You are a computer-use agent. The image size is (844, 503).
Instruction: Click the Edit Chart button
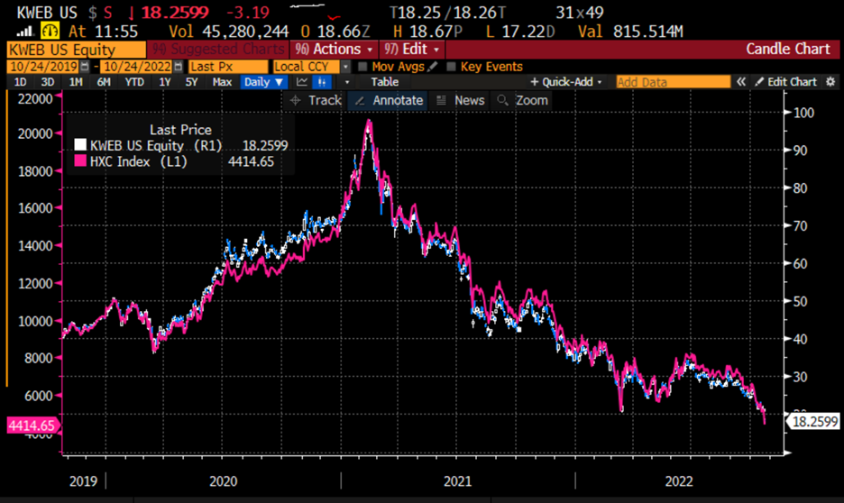[x=786, y=82]
